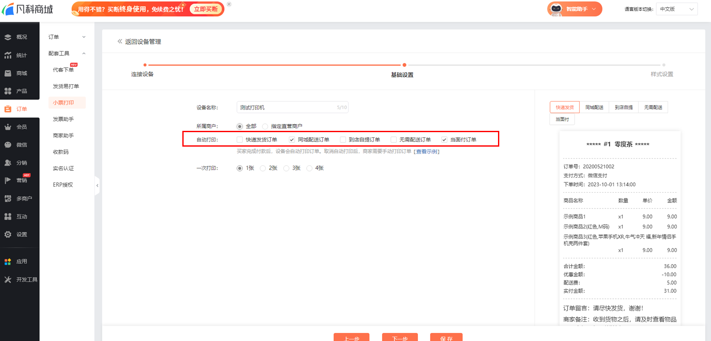Open the 统计 statistics sidebar icon
The width and height of the screenshot is (711, 341).
[x=8, y=55]
